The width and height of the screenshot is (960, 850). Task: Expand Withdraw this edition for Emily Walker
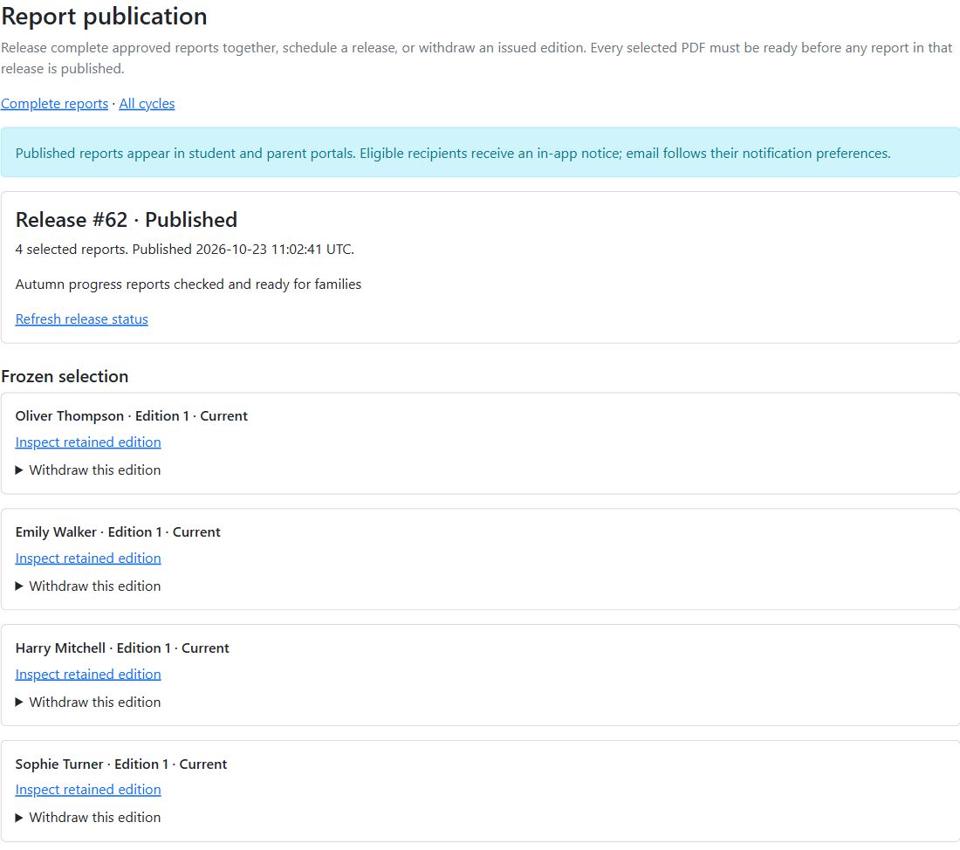88,586
